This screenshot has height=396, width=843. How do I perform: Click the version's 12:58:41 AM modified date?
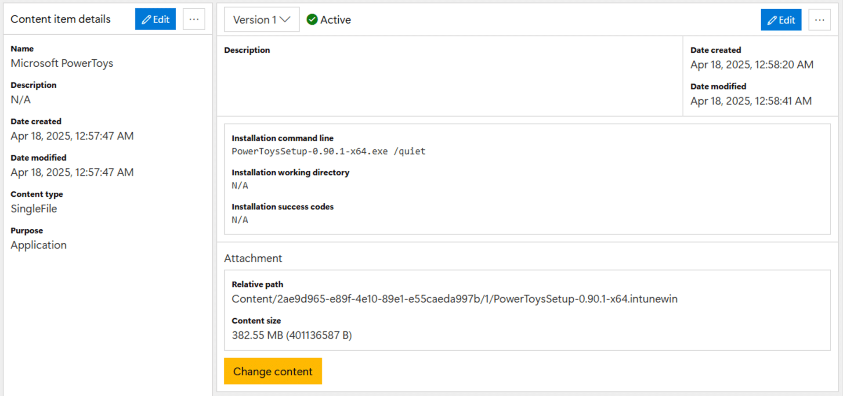(x=751, y=101)
